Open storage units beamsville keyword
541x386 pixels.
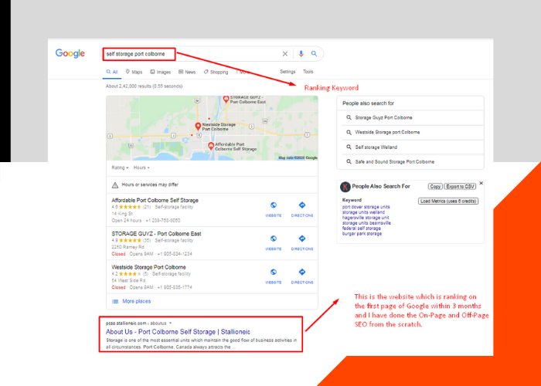tap(367, 223)
